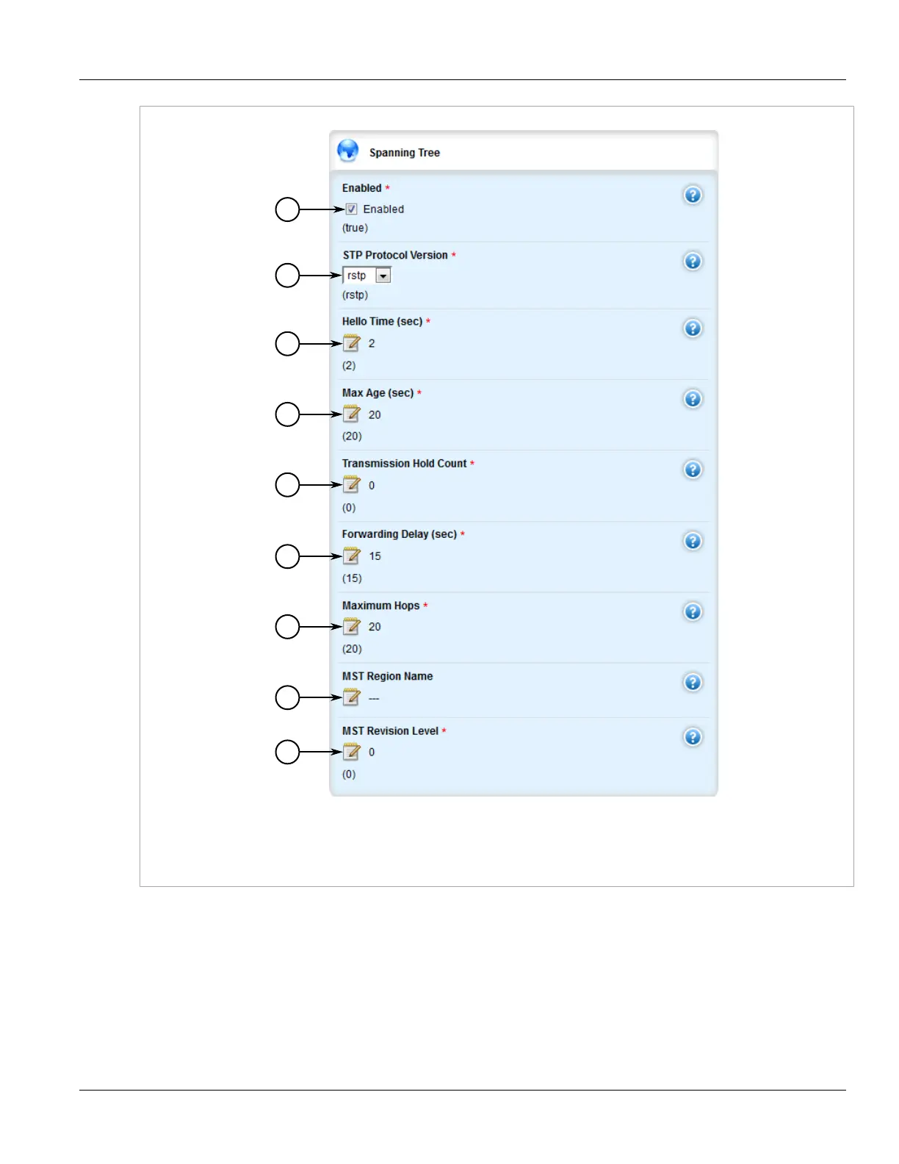Click the MST Revision Level label
The image size is (899, 1164).
click(390, 731)
